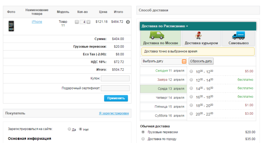
Task: Select the 20:00 - 22:00 time slot radio
Action: tap(191, 114)
